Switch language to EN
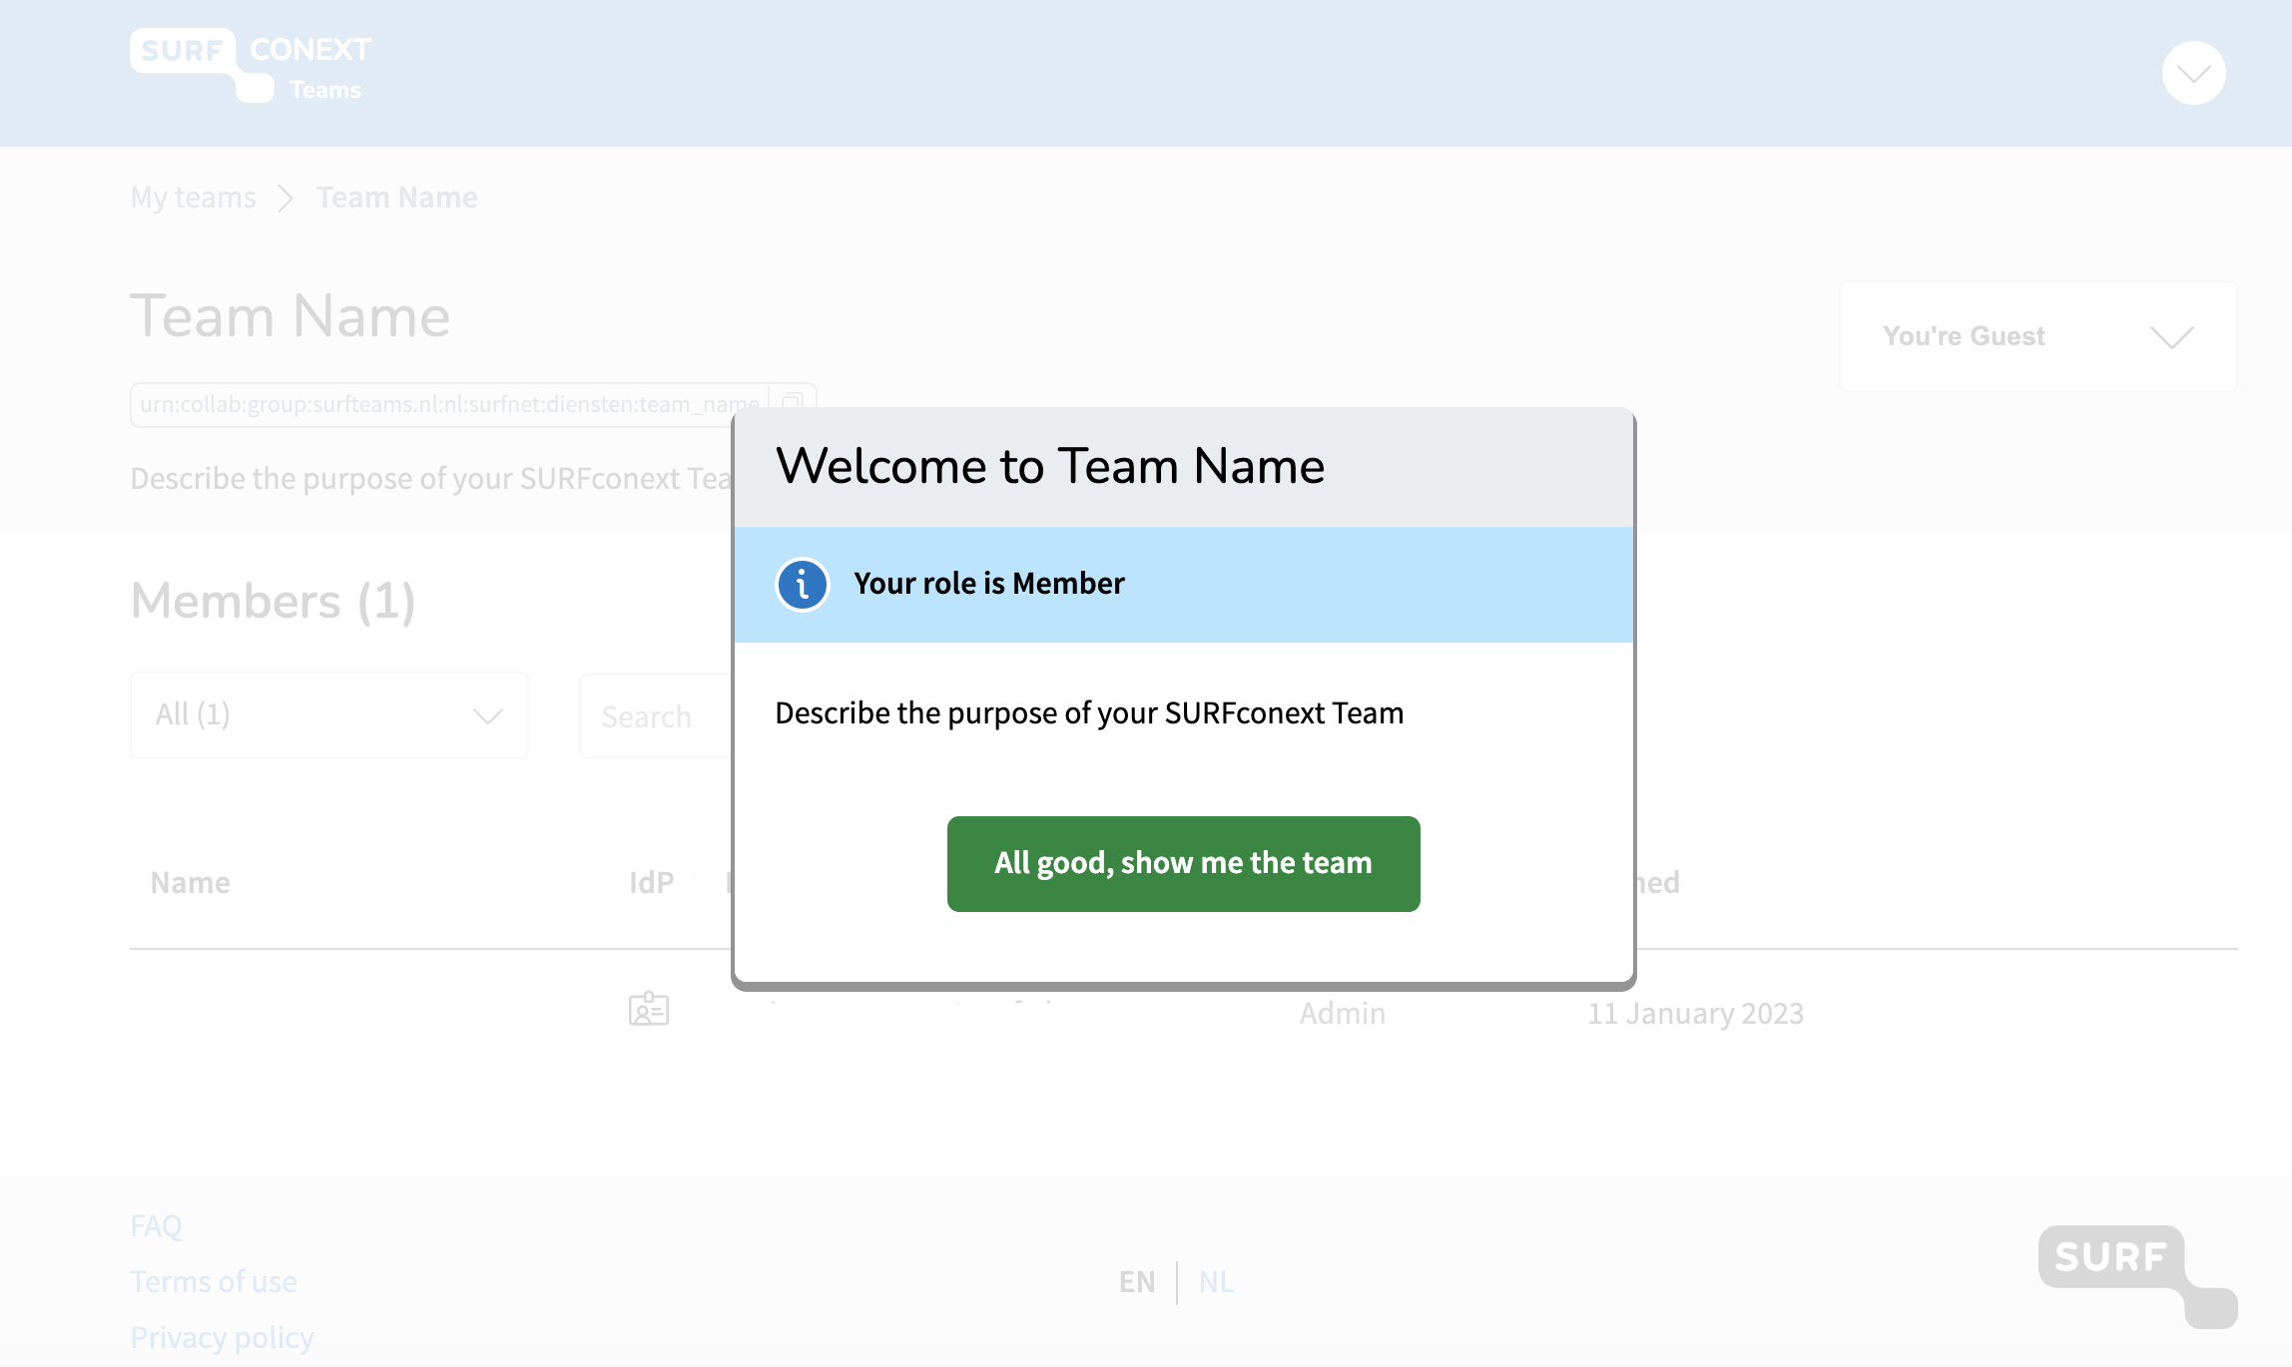This screenshot has width=2292, height=1367. (1137, 1281)
